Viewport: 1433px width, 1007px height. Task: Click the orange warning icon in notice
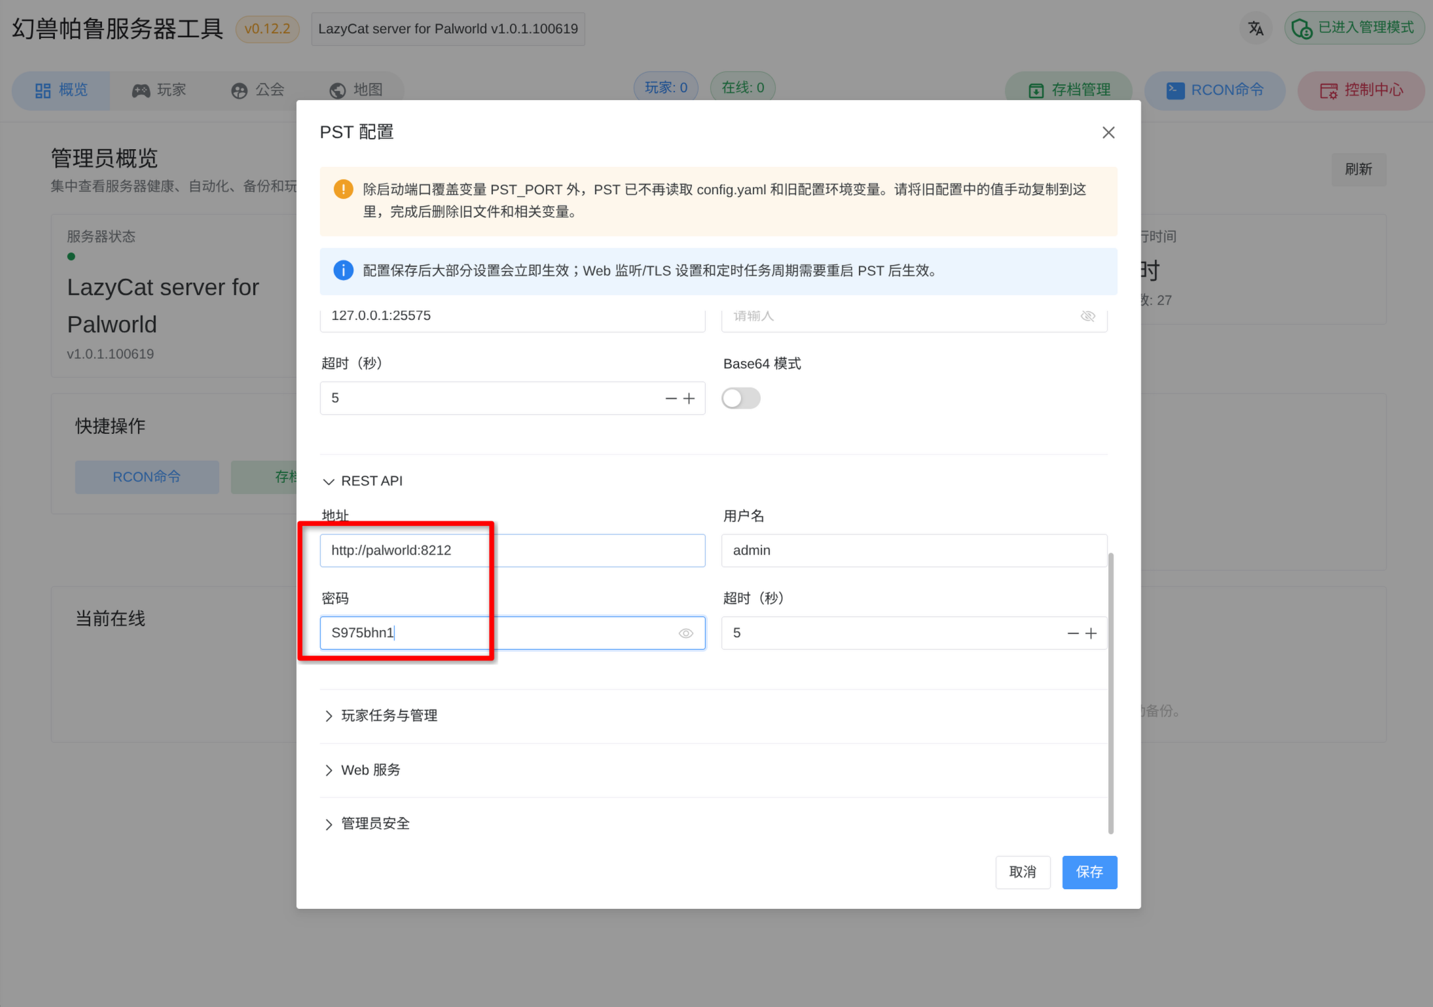343,189
